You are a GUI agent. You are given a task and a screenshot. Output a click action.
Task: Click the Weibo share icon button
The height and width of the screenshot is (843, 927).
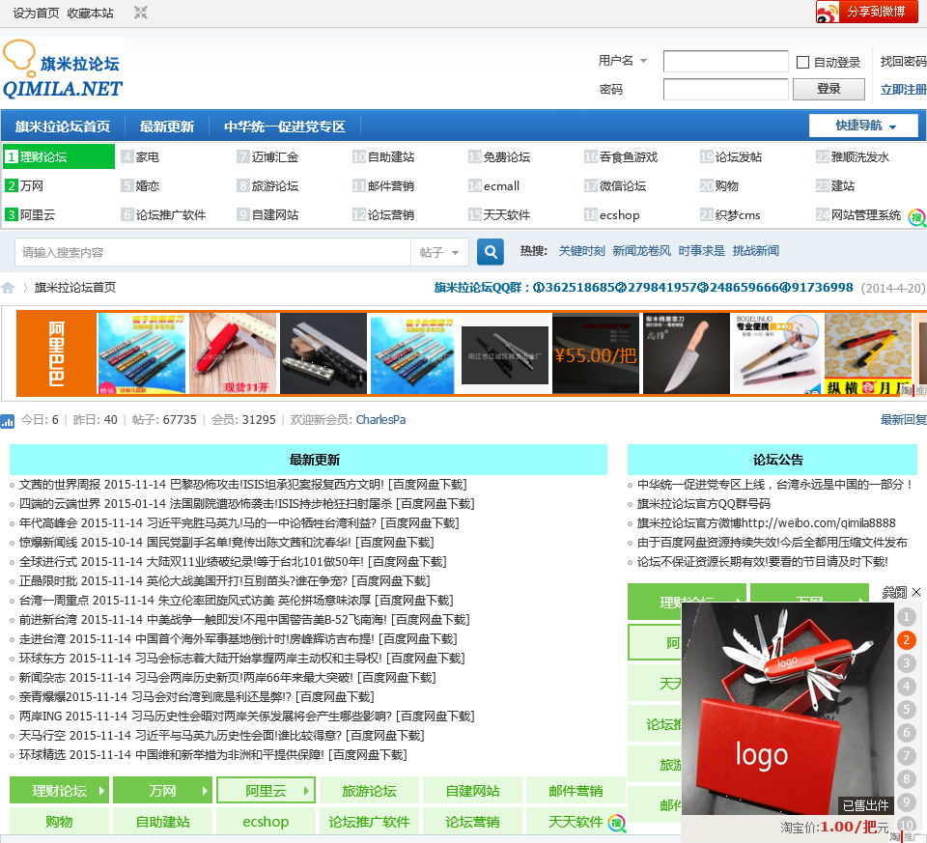[867, 12]
